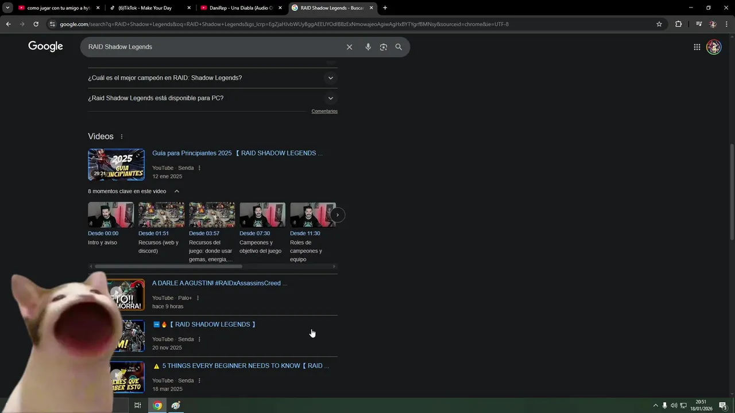
Task: Open the Campeones y objetivo del juego thumbnail
Action: tap(262, 215)
